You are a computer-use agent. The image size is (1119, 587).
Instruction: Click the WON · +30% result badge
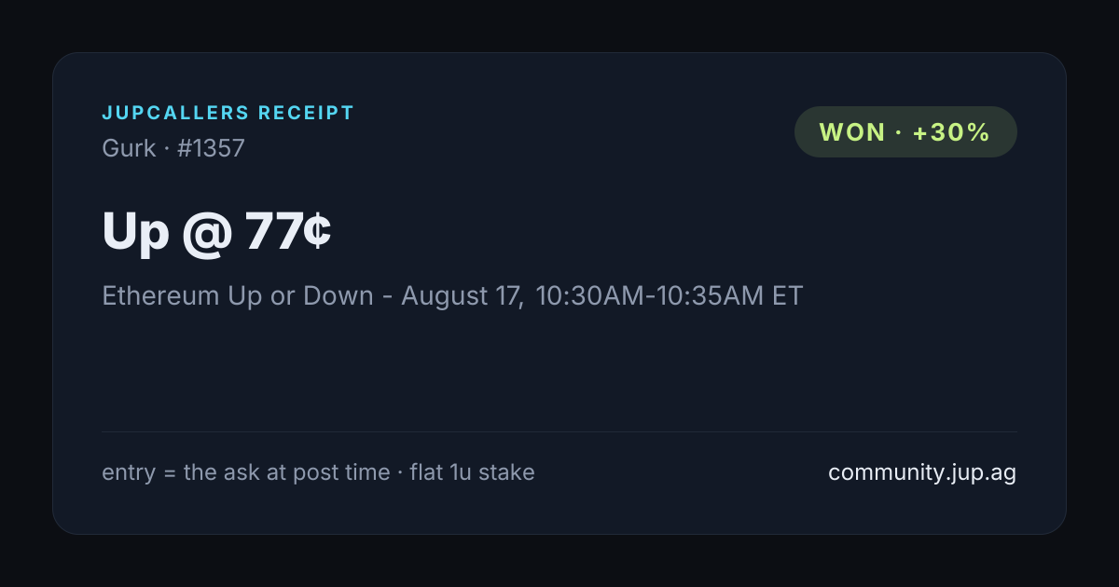[905, 131]
